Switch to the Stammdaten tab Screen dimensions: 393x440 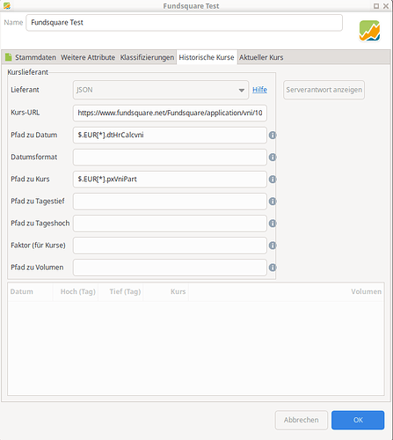click(x=31, y=57)
